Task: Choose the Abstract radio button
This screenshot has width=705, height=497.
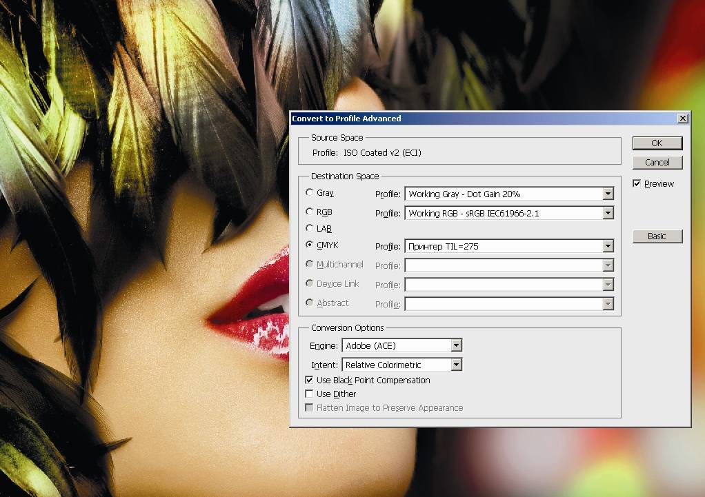Action: (x=310, y=303)
